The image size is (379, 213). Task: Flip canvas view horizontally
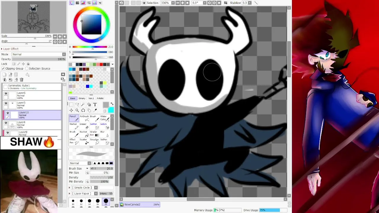coord(226,3)
